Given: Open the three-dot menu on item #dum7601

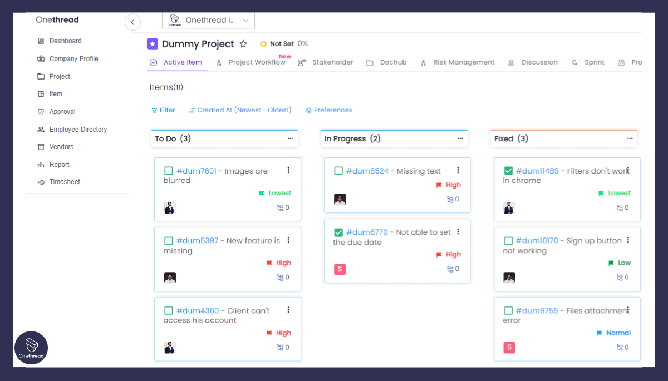Looking at the screenshot, I should click(x=288, y=170).
